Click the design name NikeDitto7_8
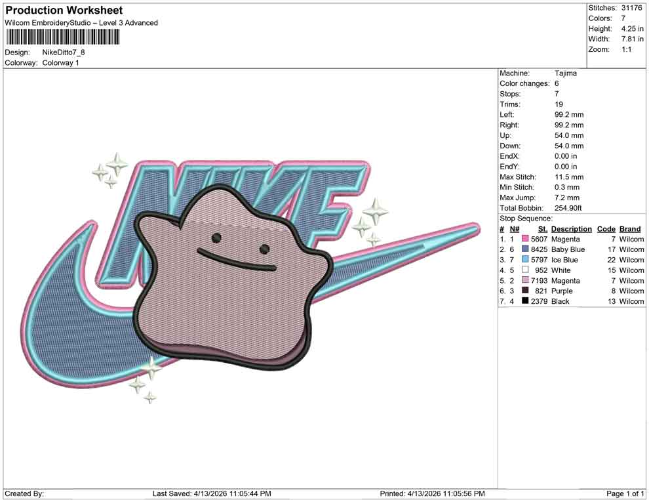This screenshot has height=500, width=649. coord(64,53)
